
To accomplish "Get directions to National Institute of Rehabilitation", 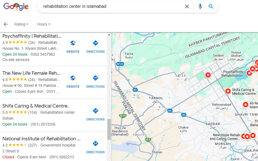I will pyautogui.click(x=95, y=144).
